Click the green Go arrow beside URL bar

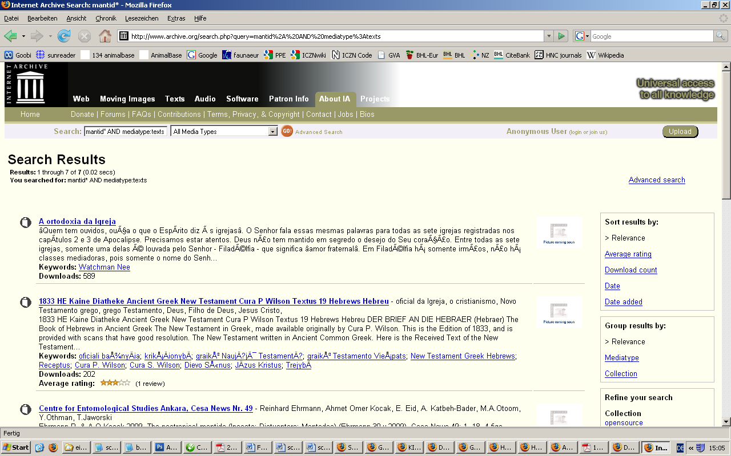[561, 36]
